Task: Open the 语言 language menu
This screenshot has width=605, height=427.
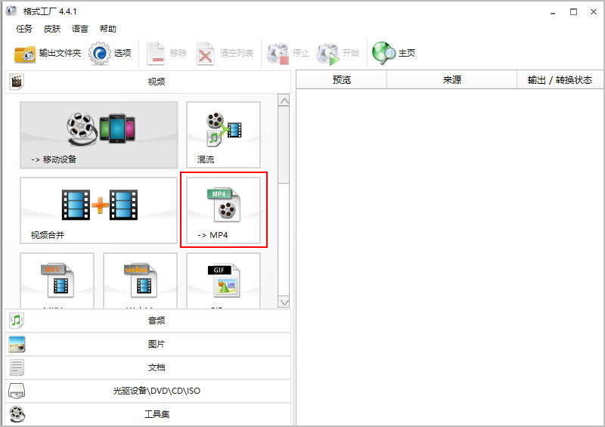Action: (x=80, y=29)
